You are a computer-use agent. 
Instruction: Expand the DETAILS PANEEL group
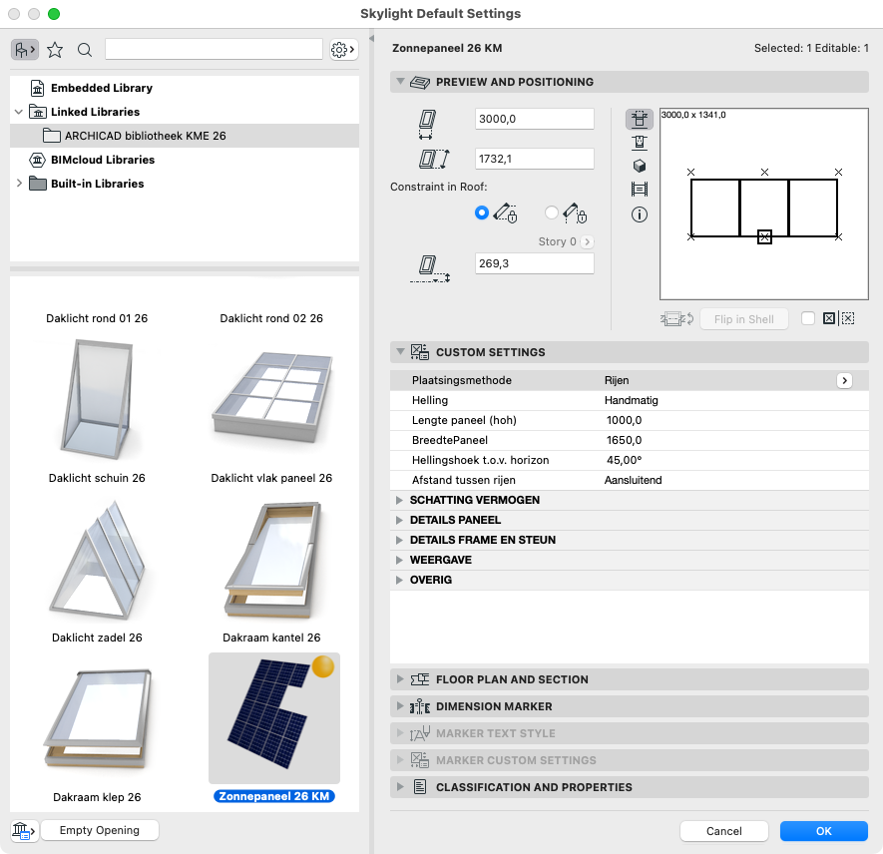click(x=399, y=520)
